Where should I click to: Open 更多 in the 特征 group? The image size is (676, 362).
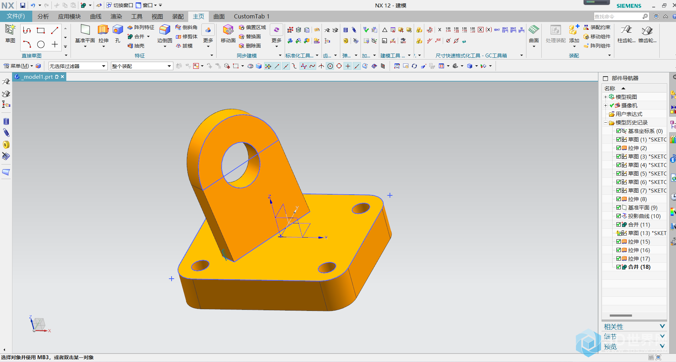(x=208, y=36)
